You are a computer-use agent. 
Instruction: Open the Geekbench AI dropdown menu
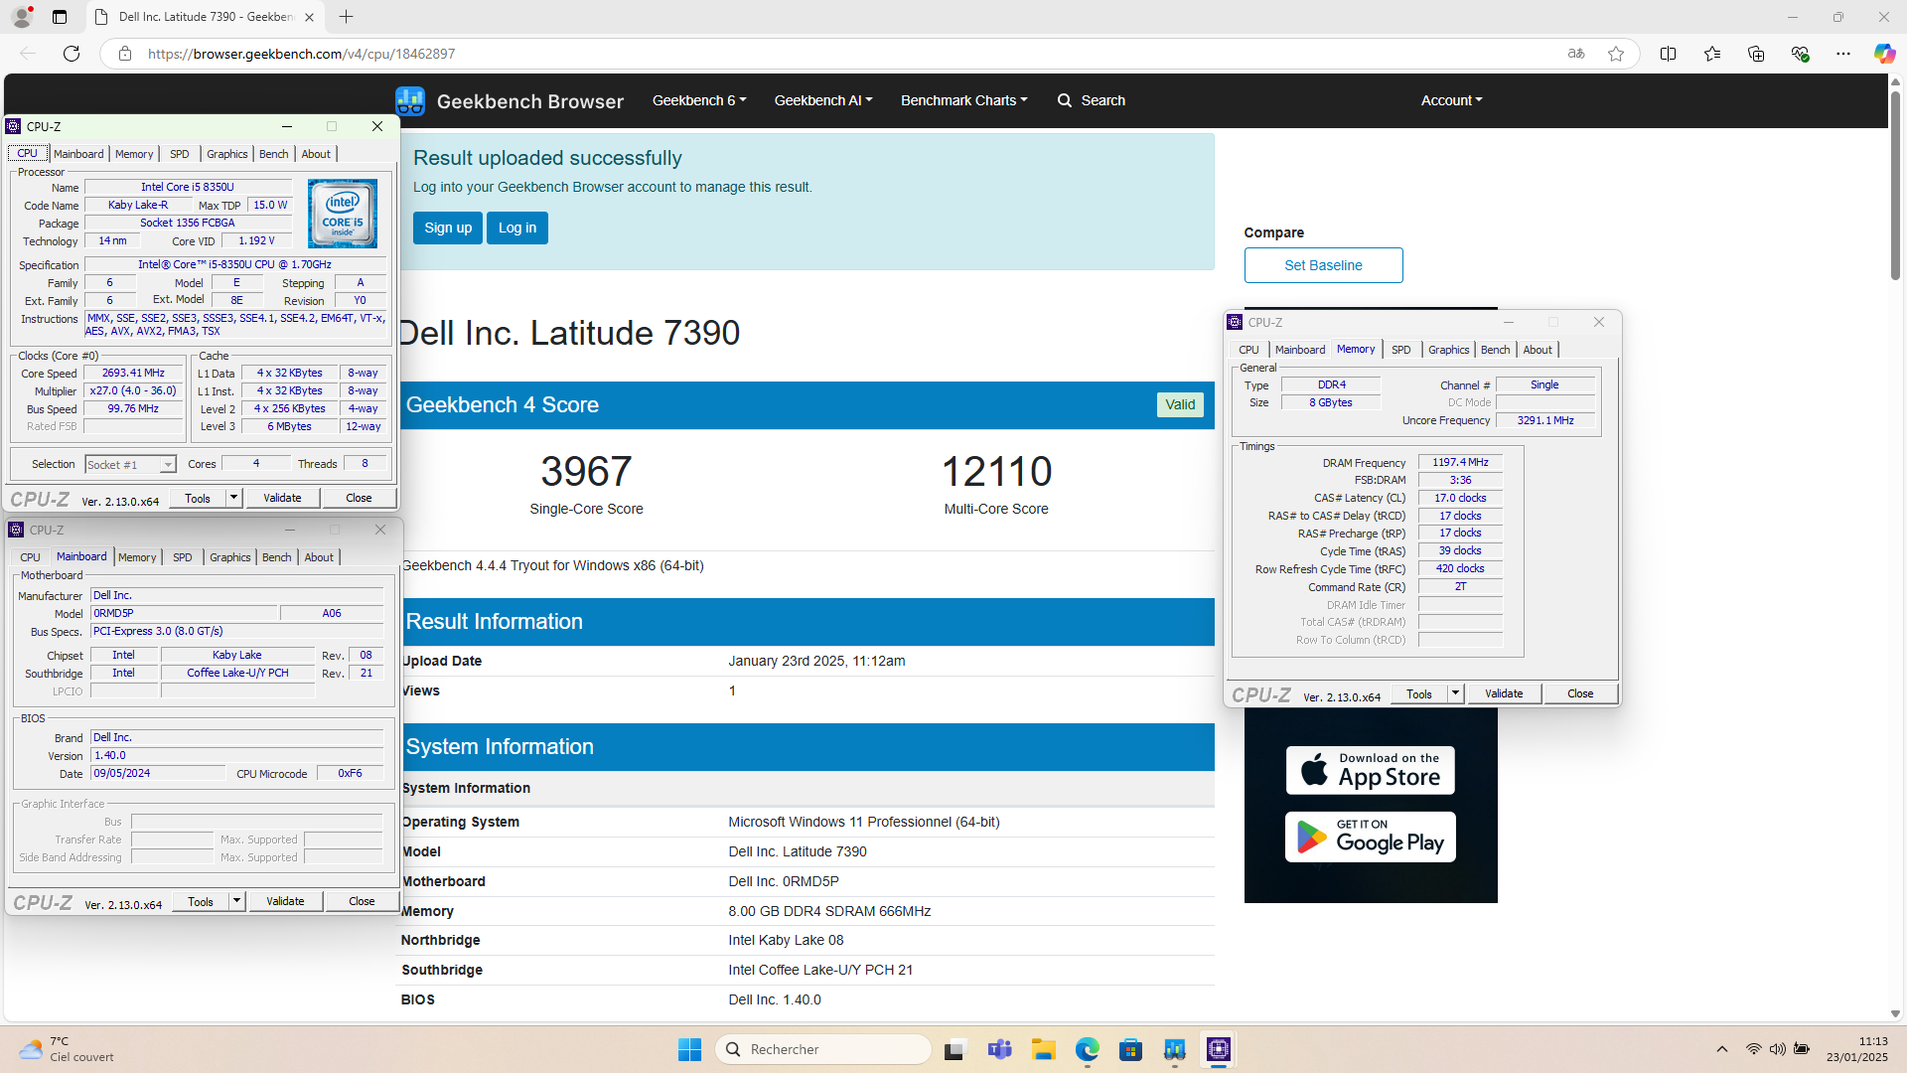823,100
